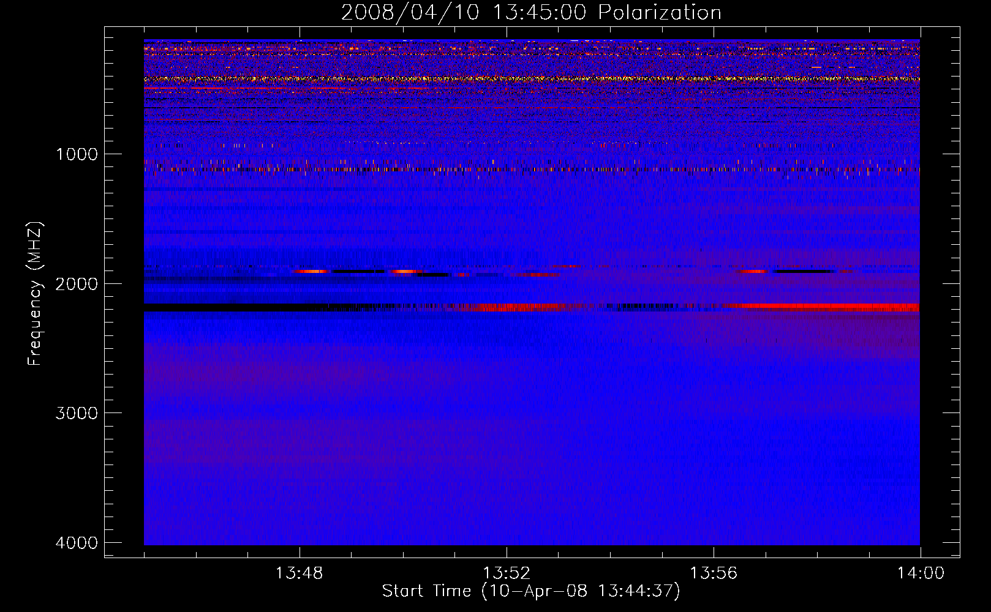Click the 'Start Time (10-Apr-08 13:44:37)' x-axis label
Viewport: 991px width, 612px height.
[531, 591]
